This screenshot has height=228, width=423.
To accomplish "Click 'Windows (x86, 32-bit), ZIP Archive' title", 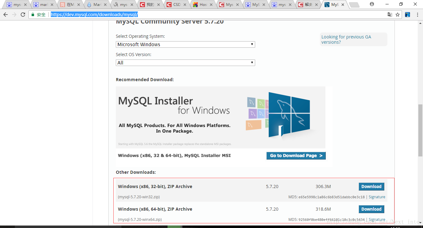I will (155, 186).
